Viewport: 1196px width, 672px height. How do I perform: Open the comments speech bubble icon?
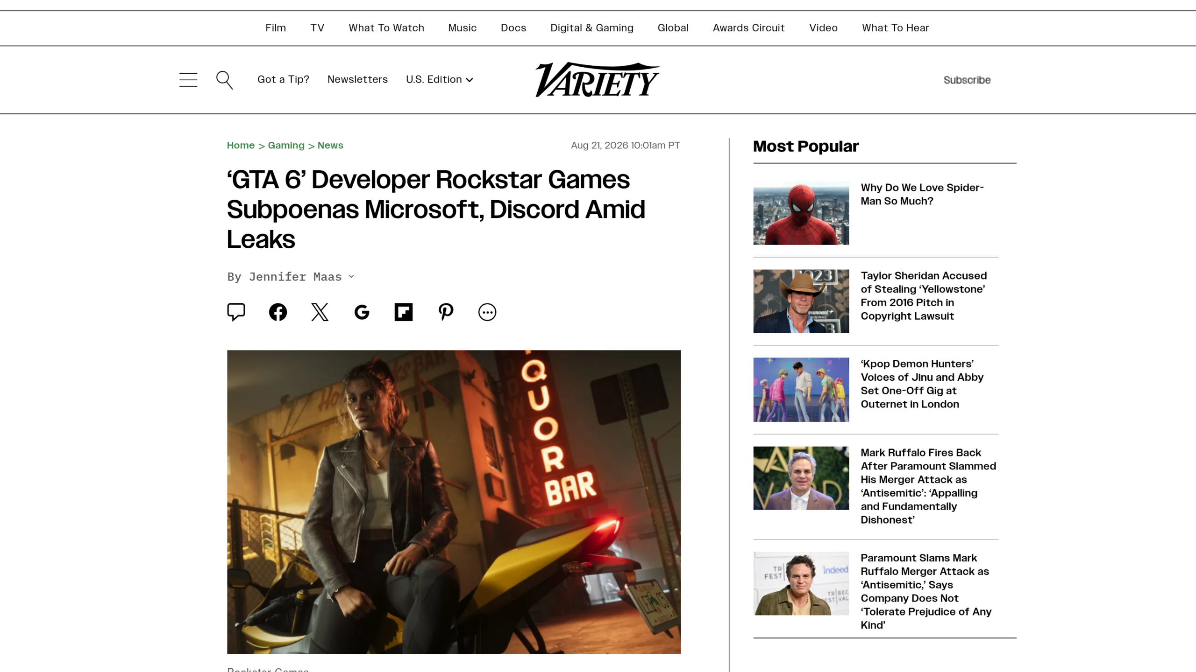[236, 312]
